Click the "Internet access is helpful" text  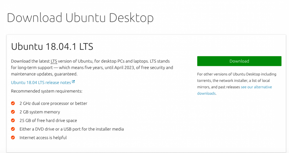coord(43,138)
